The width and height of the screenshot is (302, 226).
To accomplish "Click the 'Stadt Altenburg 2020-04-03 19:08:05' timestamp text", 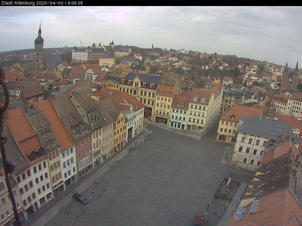I will pyautogui.click(x=42, y=3).
